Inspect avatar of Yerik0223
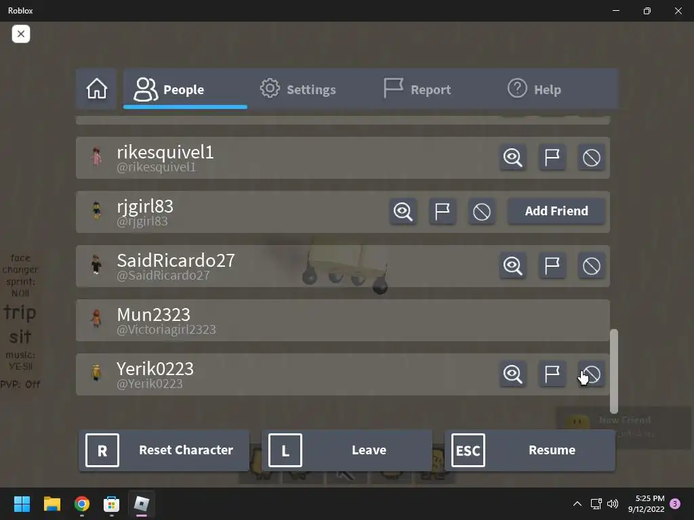The width and height of the screenshot is (694, 520). [x=512, y=374]
